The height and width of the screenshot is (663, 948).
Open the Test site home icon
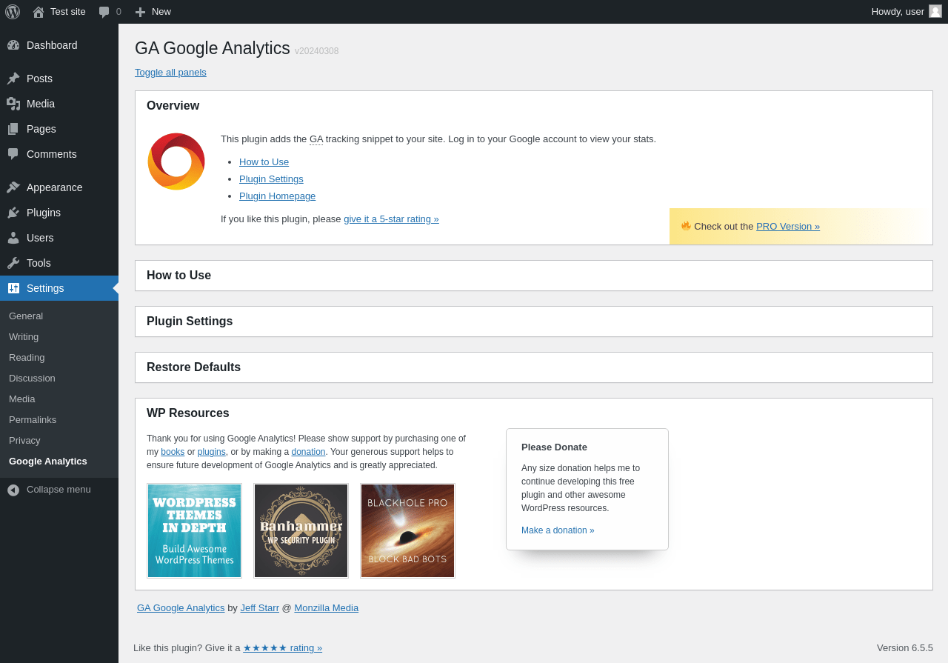[x=39, y=12]
